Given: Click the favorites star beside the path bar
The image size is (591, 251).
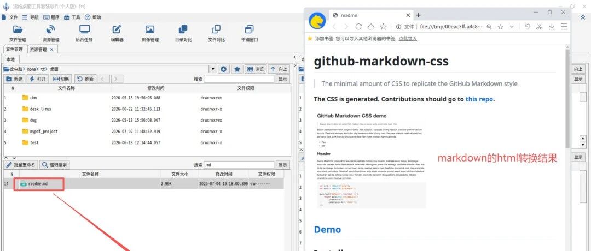Looking at the screenshot, I should (x=237, y=69).
